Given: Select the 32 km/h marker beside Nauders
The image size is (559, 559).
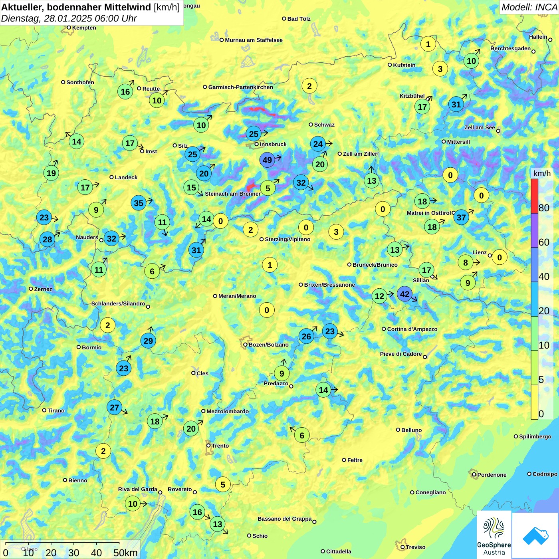Looking at the screenshot, I should click(111, 239).
